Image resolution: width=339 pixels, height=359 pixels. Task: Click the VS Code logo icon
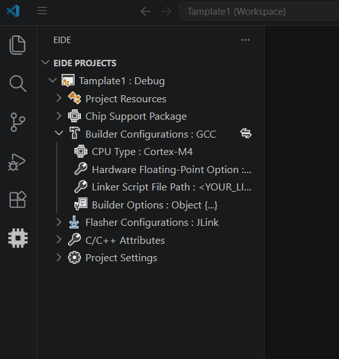tap(13, 11)
